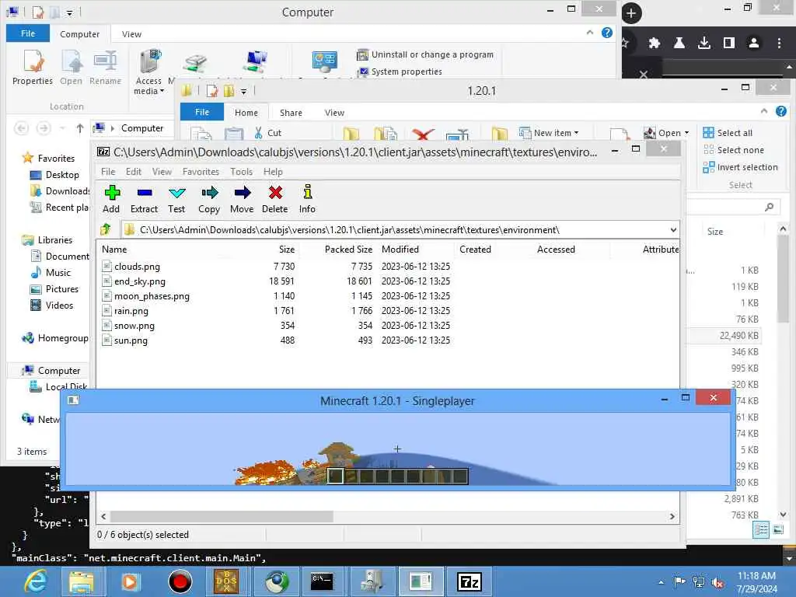796x597 pixels.
Task: Switch to the Home tab in 1.20.1 window
Action: [246, 113]
